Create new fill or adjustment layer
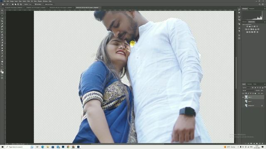The height and width of the screenshot is (149, 266). [x=254, y=144]
